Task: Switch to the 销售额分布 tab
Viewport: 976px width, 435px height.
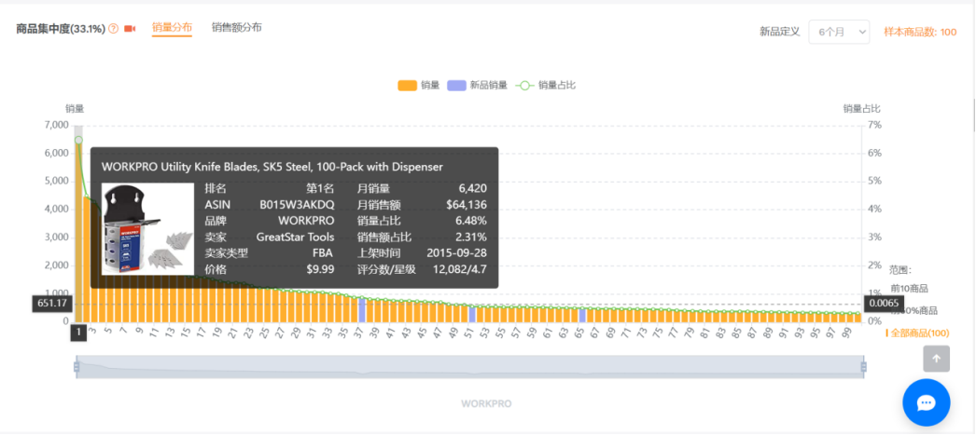Action: 236,28
